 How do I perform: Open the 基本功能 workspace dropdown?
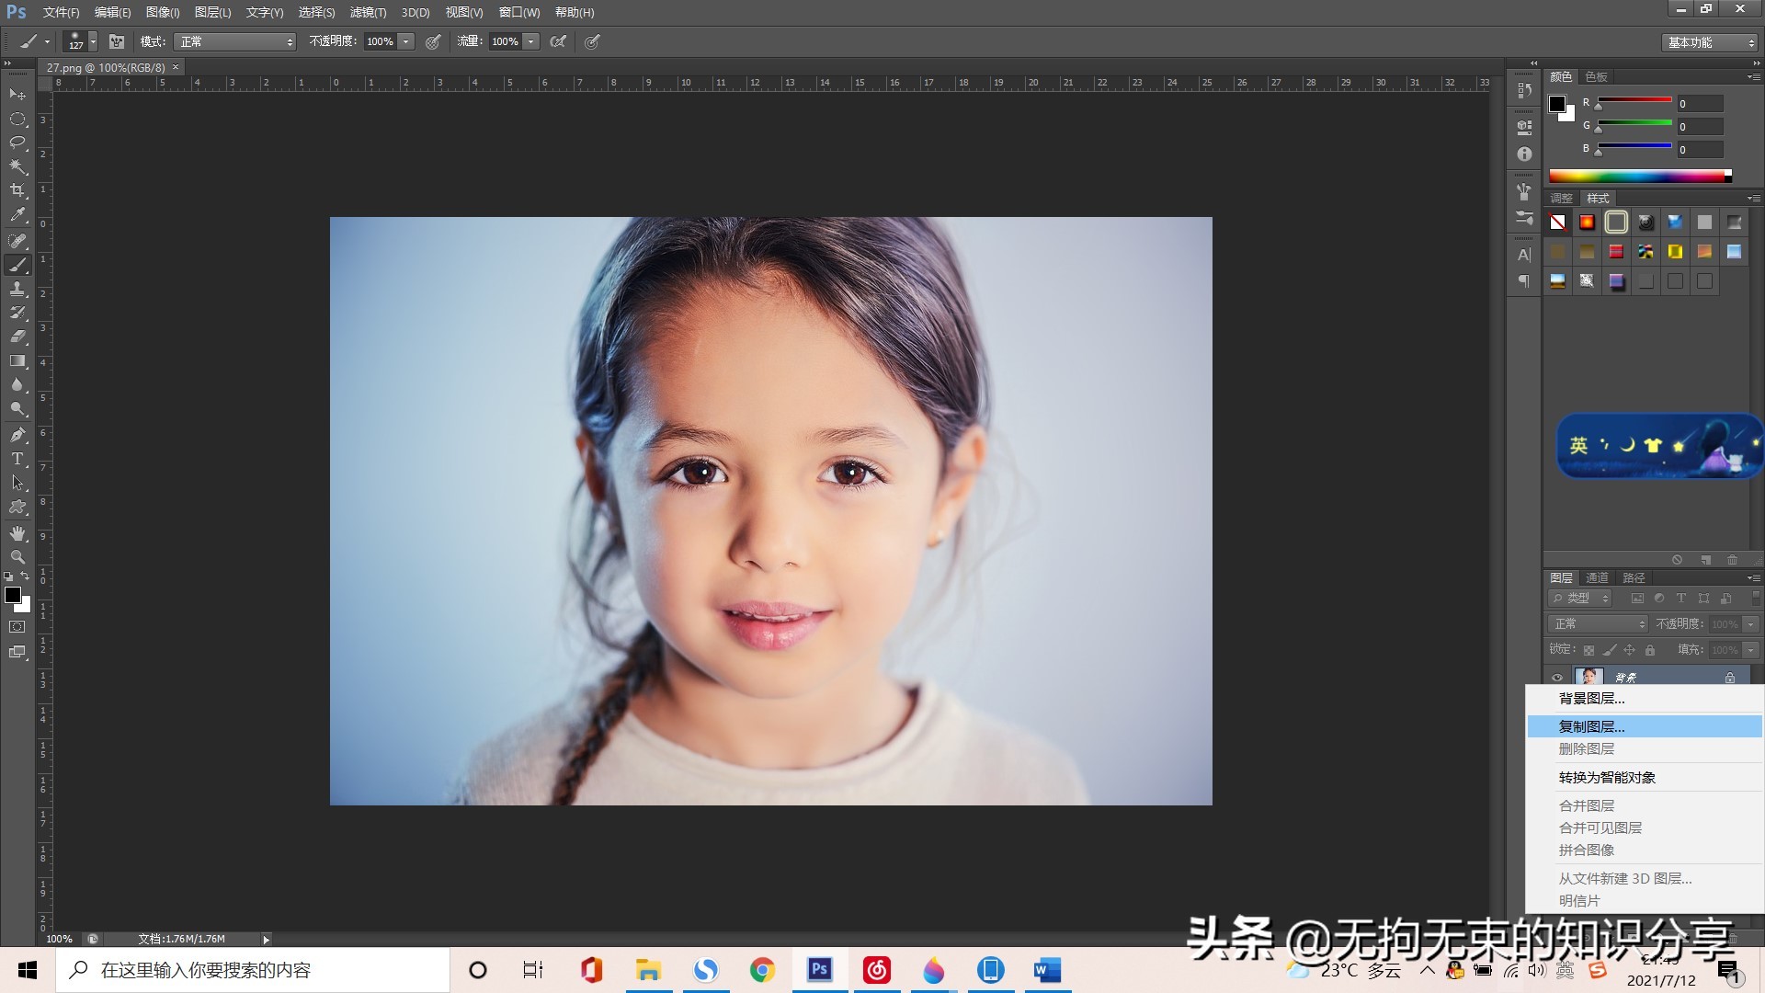1710,42
